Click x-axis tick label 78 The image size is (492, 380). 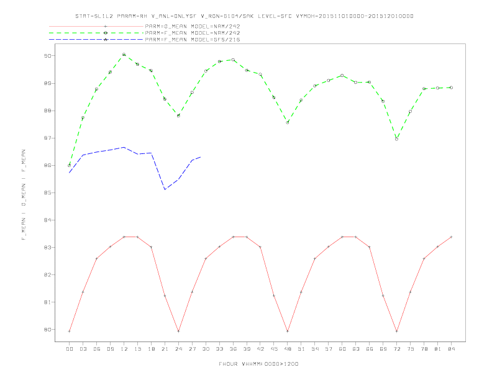[x=424, y=349]
